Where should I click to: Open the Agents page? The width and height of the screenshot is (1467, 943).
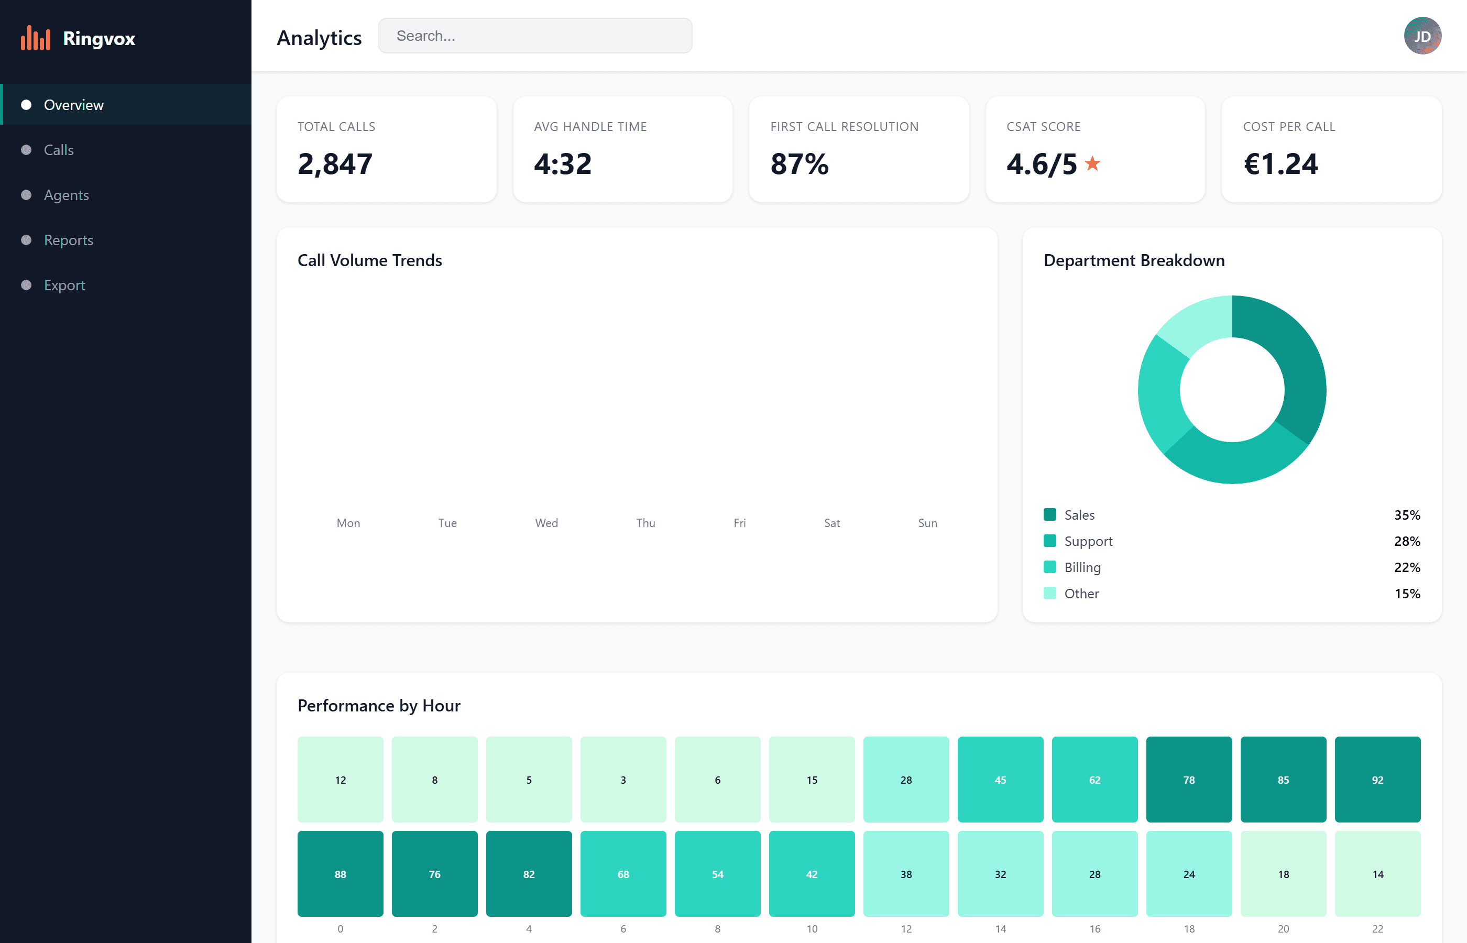(x=65, y=195)
